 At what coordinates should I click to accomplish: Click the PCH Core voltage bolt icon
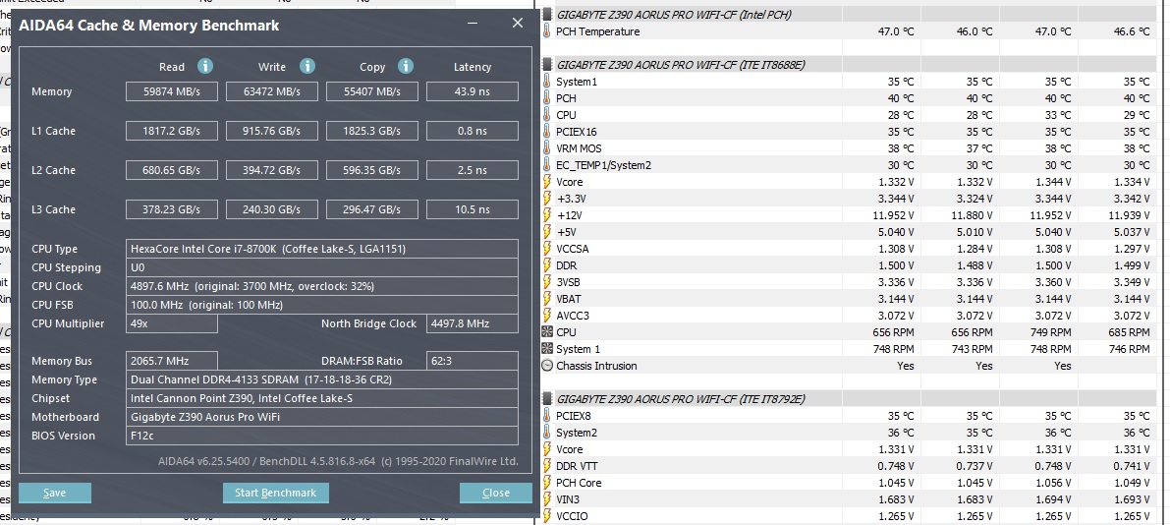click(547, 483)
